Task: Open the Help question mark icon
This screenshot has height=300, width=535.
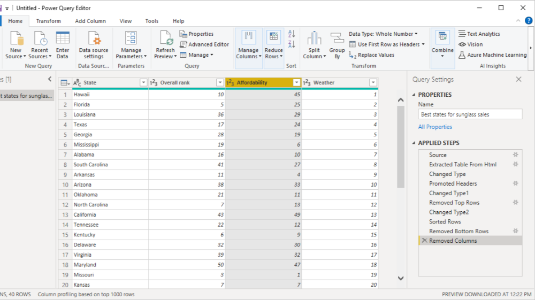Action: 529,20
